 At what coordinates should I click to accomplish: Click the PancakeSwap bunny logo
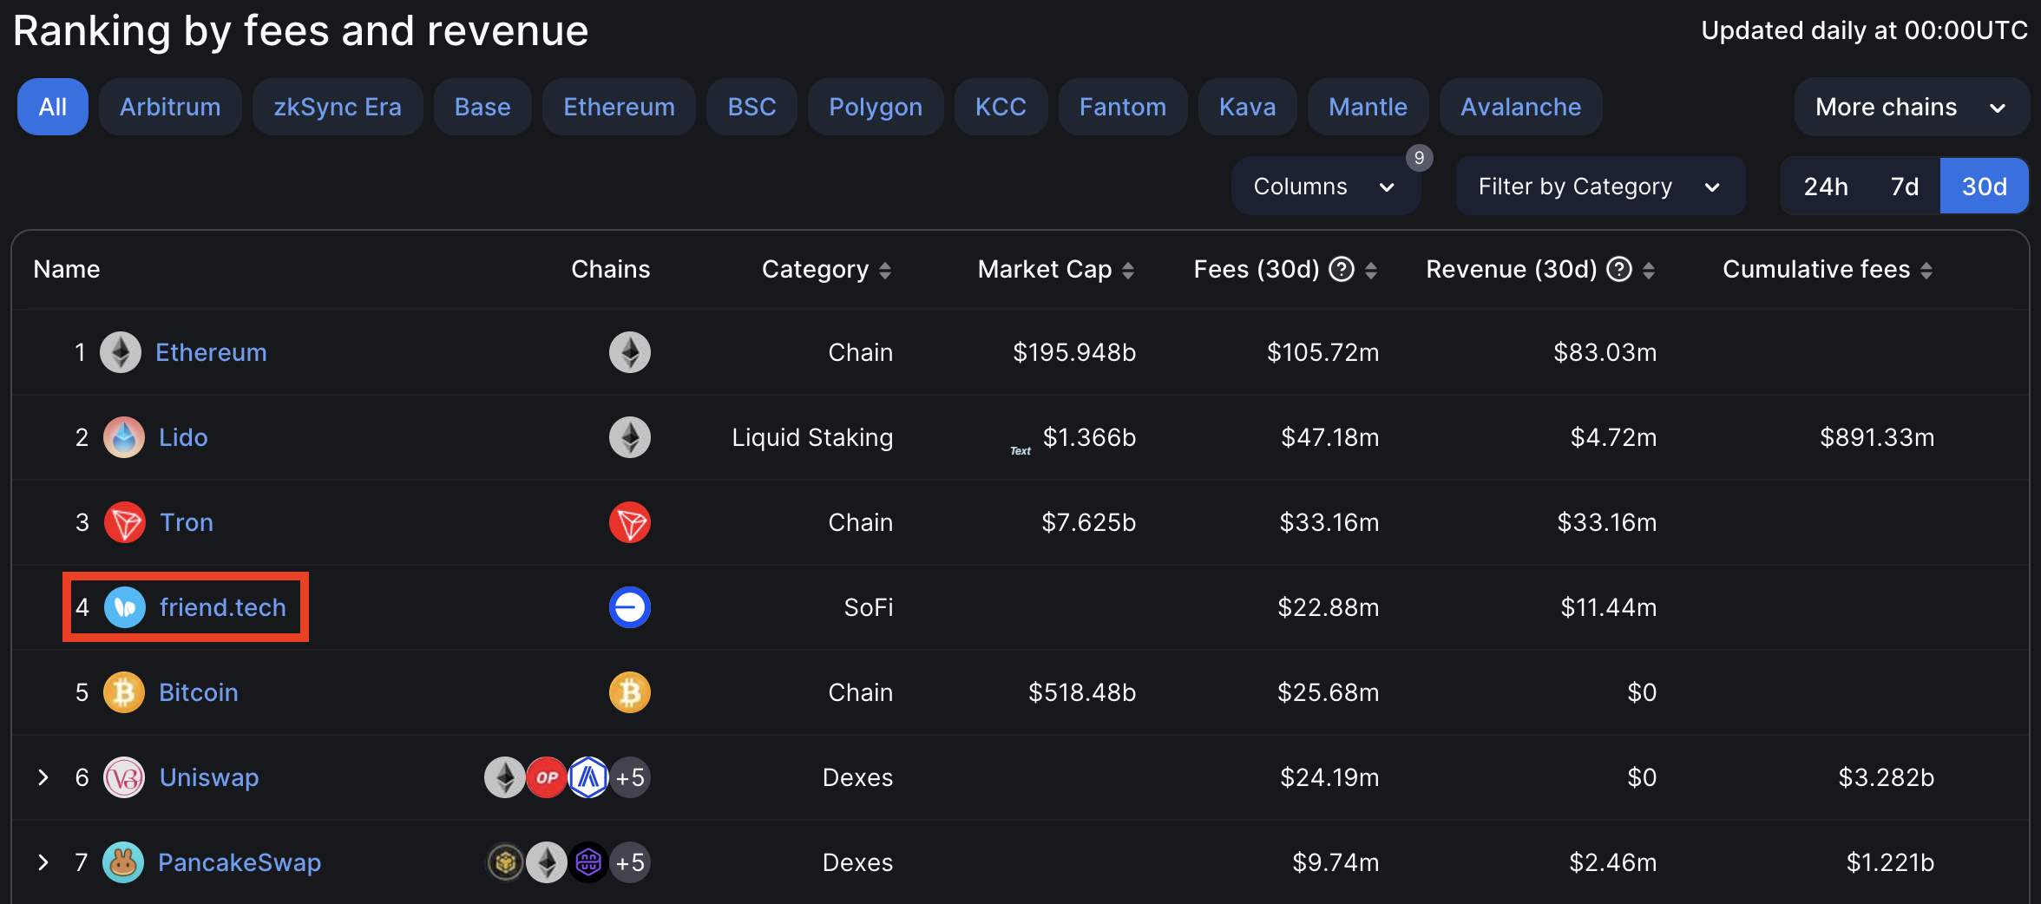click(x=123, y=862)
